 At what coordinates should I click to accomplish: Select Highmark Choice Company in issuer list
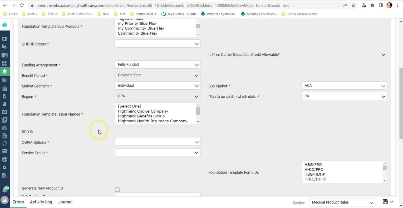coord(143,111)
